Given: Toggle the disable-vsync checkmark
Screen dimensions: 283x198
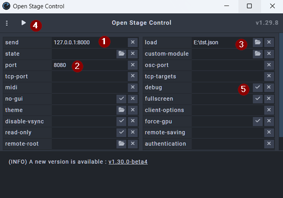Looking at the screenshot, I should (121, 121).
